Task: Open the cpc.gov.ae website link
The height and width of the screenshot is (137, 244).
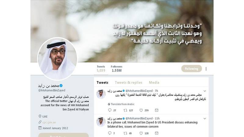Action: coord(49,122)
